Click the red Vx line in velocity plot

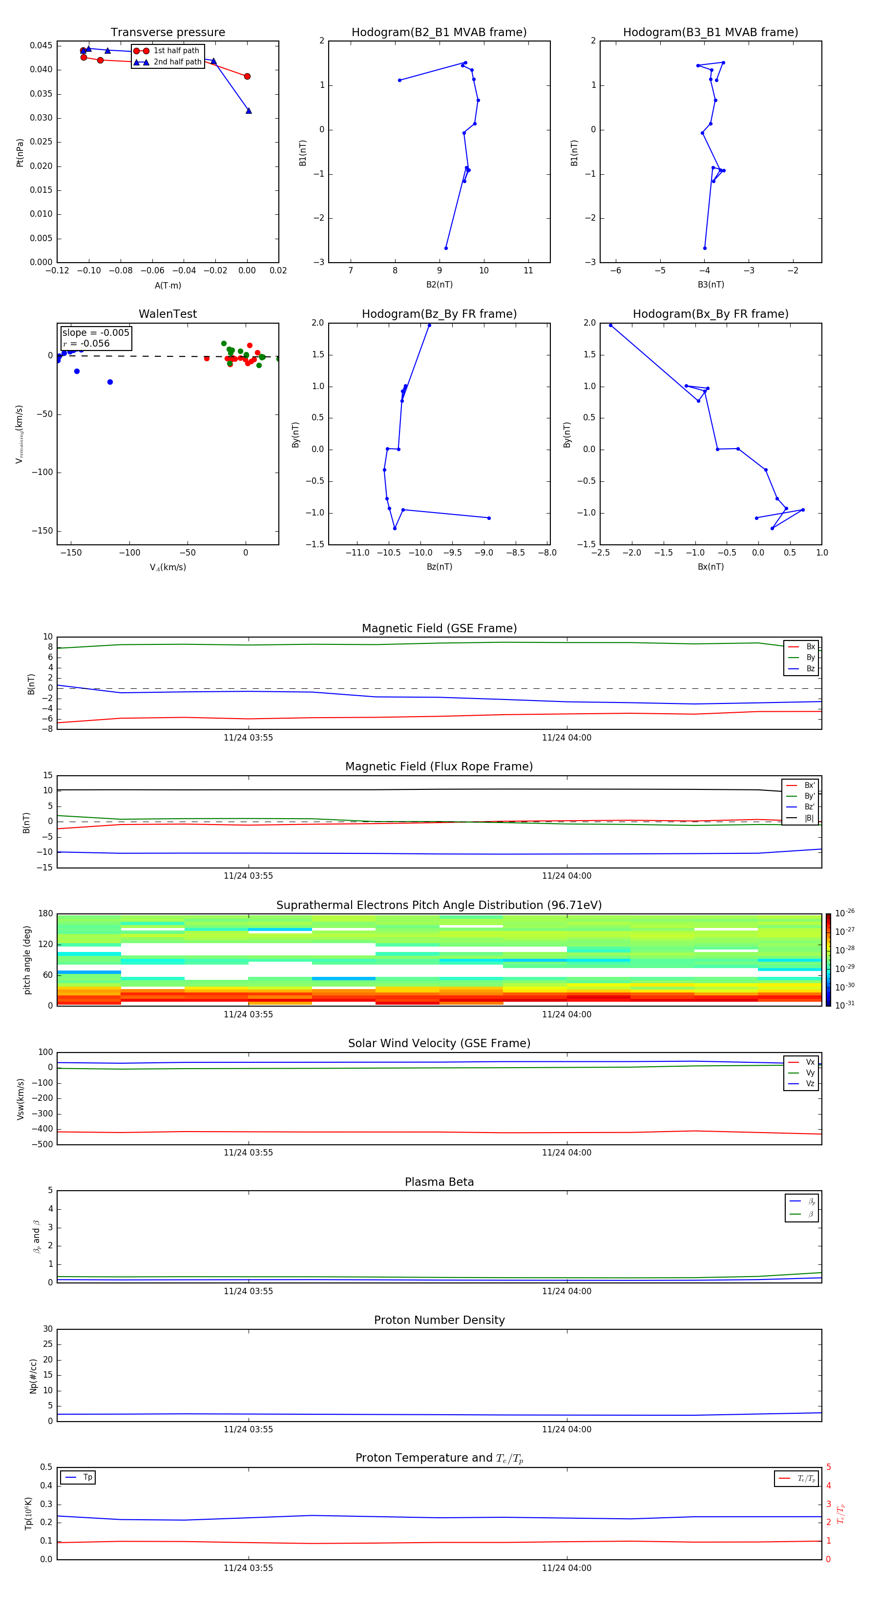click(x=439, y=1132)
